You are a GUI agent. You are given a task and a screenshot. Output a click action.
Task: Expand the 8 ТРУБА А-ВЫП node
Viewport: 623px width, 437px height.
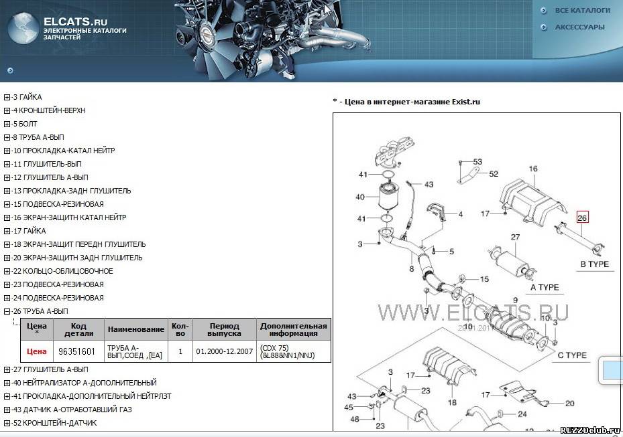pyautogui.click(x=7, y=138)
